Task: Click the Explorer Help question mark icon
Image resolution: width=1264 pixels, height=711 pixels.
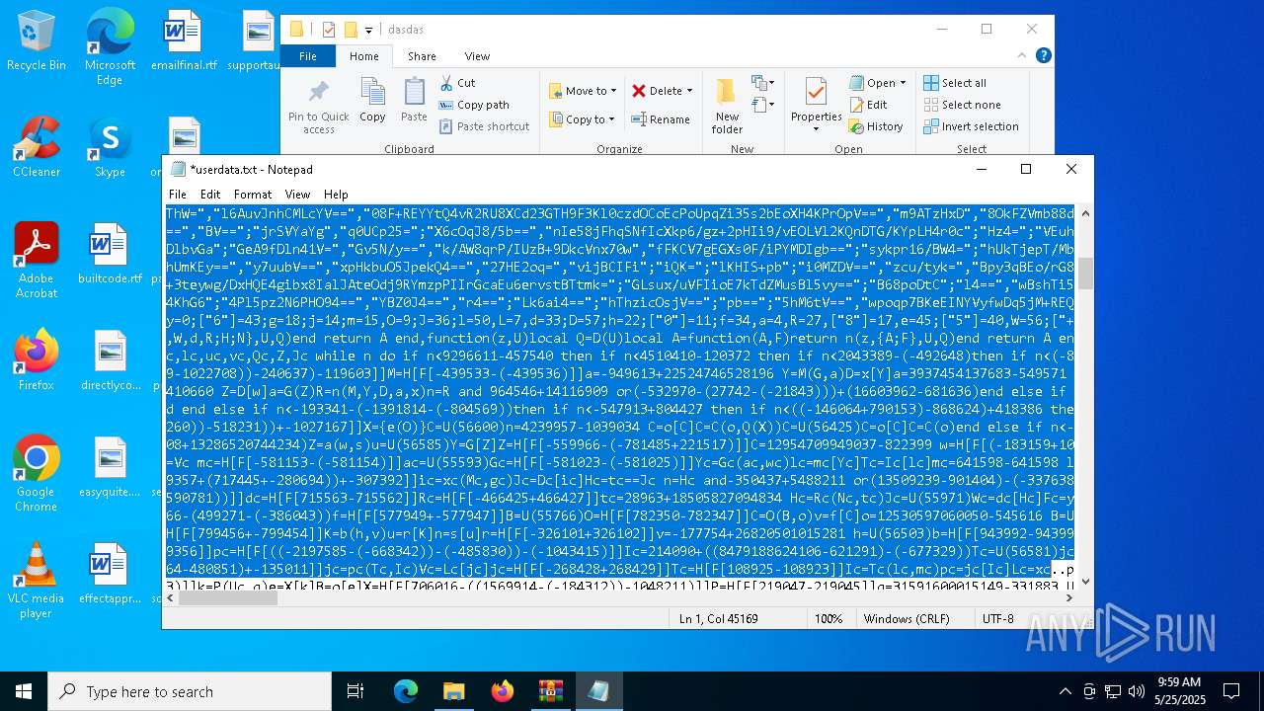Action: pos(1043,56)
